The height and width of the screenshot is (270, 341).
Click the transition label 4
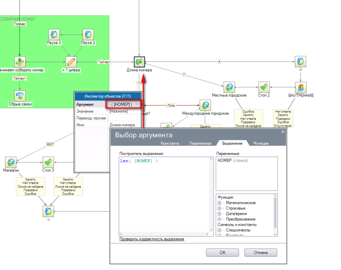tap(219, 62)
